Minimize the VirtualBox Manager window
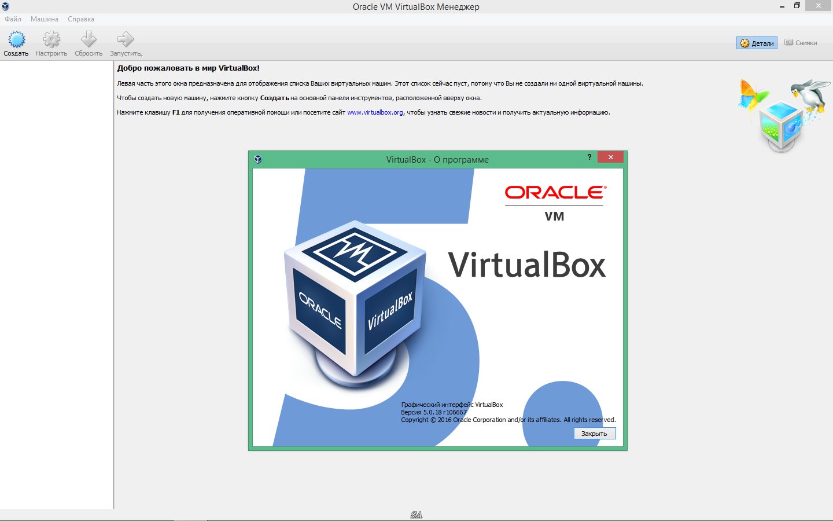833x521 pixels. click(782, 6)
